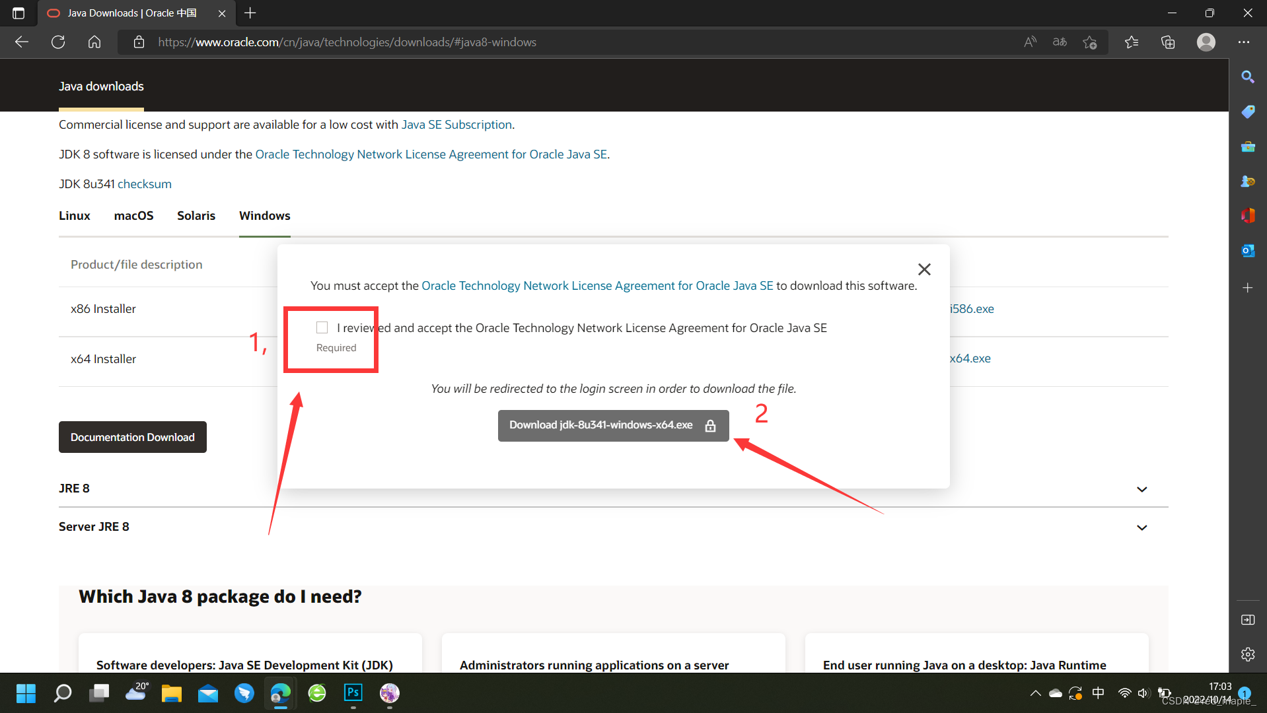Open browser Settings and more menu
1267x713 pixels.
click(x=1244, y=42)
